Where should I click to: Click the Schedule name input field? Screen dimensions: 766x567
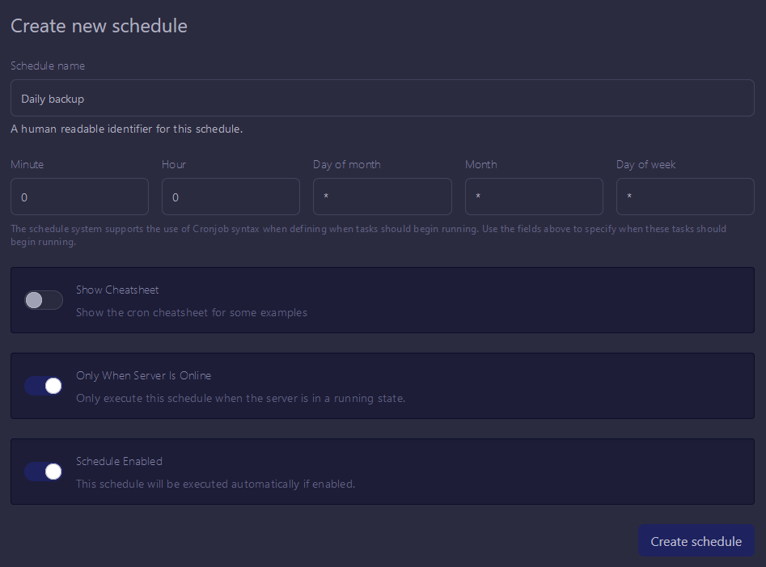coord(382,98)
